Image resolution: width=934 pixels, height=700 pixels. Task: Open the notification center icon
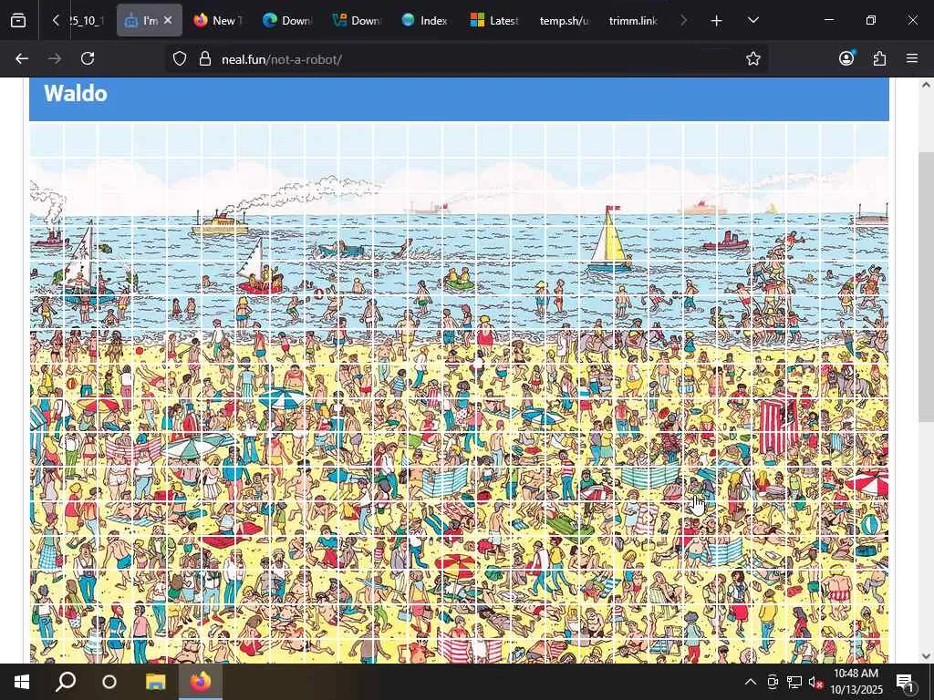(904, 682)
